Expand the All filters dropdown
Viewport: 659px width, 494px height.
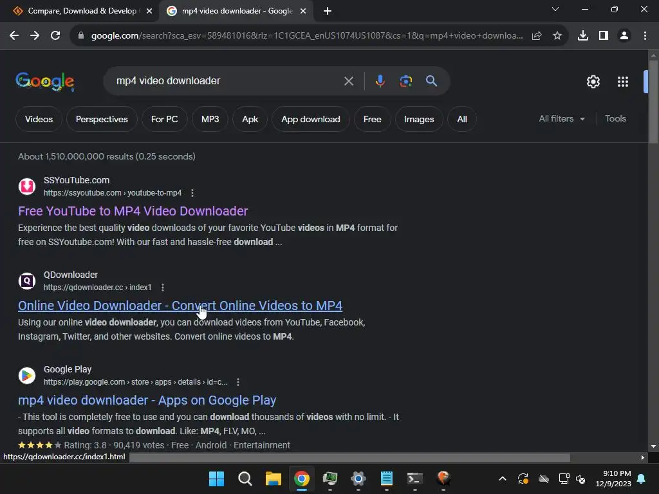tap(562, 119)
